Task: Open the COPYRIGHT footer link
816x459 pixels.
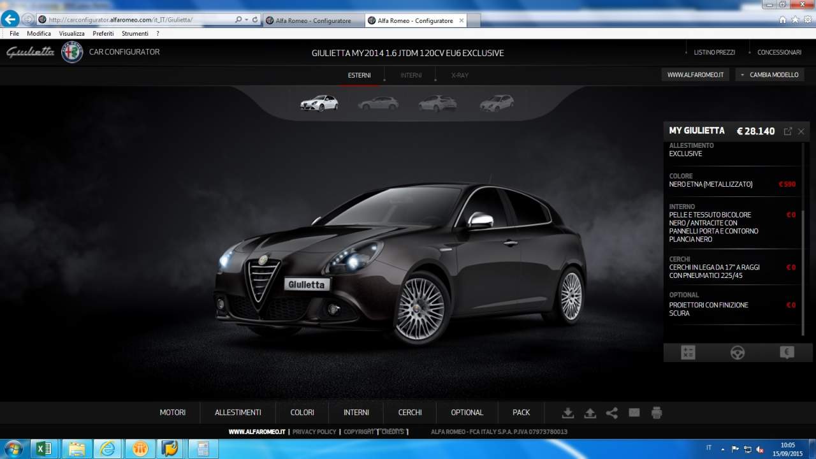Action: point(359,432)
